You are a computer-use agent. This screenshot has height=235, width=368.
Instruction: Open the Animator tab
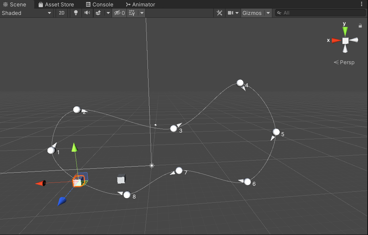click(x=140, y=4)
